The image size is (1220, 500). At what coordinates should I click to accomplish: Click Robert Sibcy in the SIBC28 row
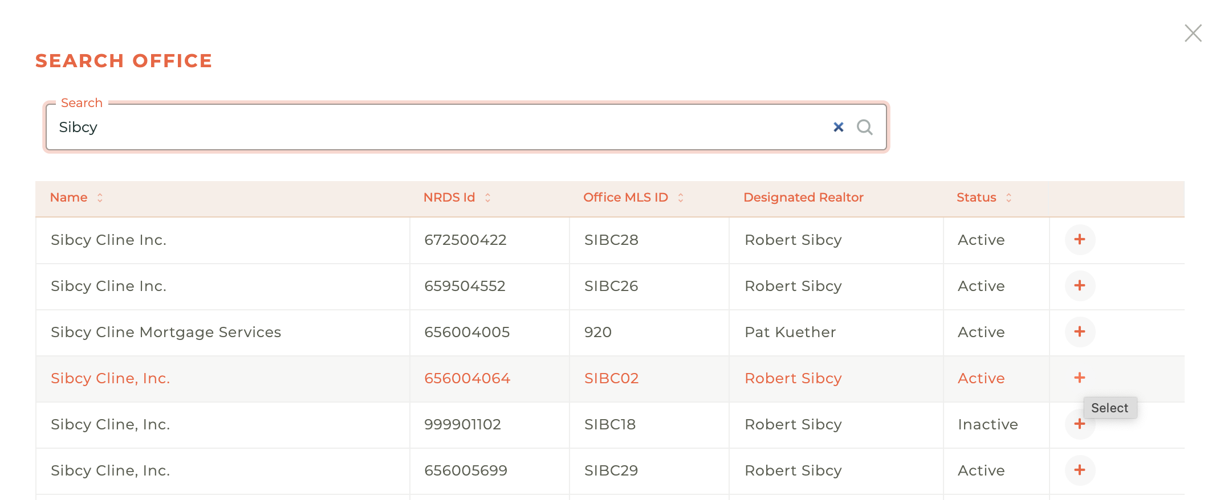(x=793, y=240)
